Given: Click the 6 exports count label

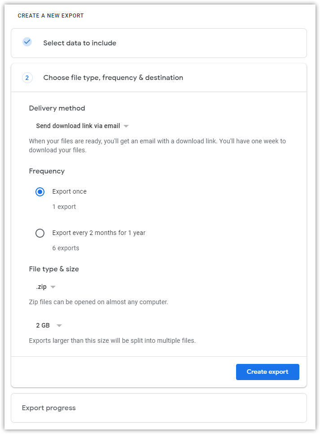Looking at the screenshot, I should (66, 248).
